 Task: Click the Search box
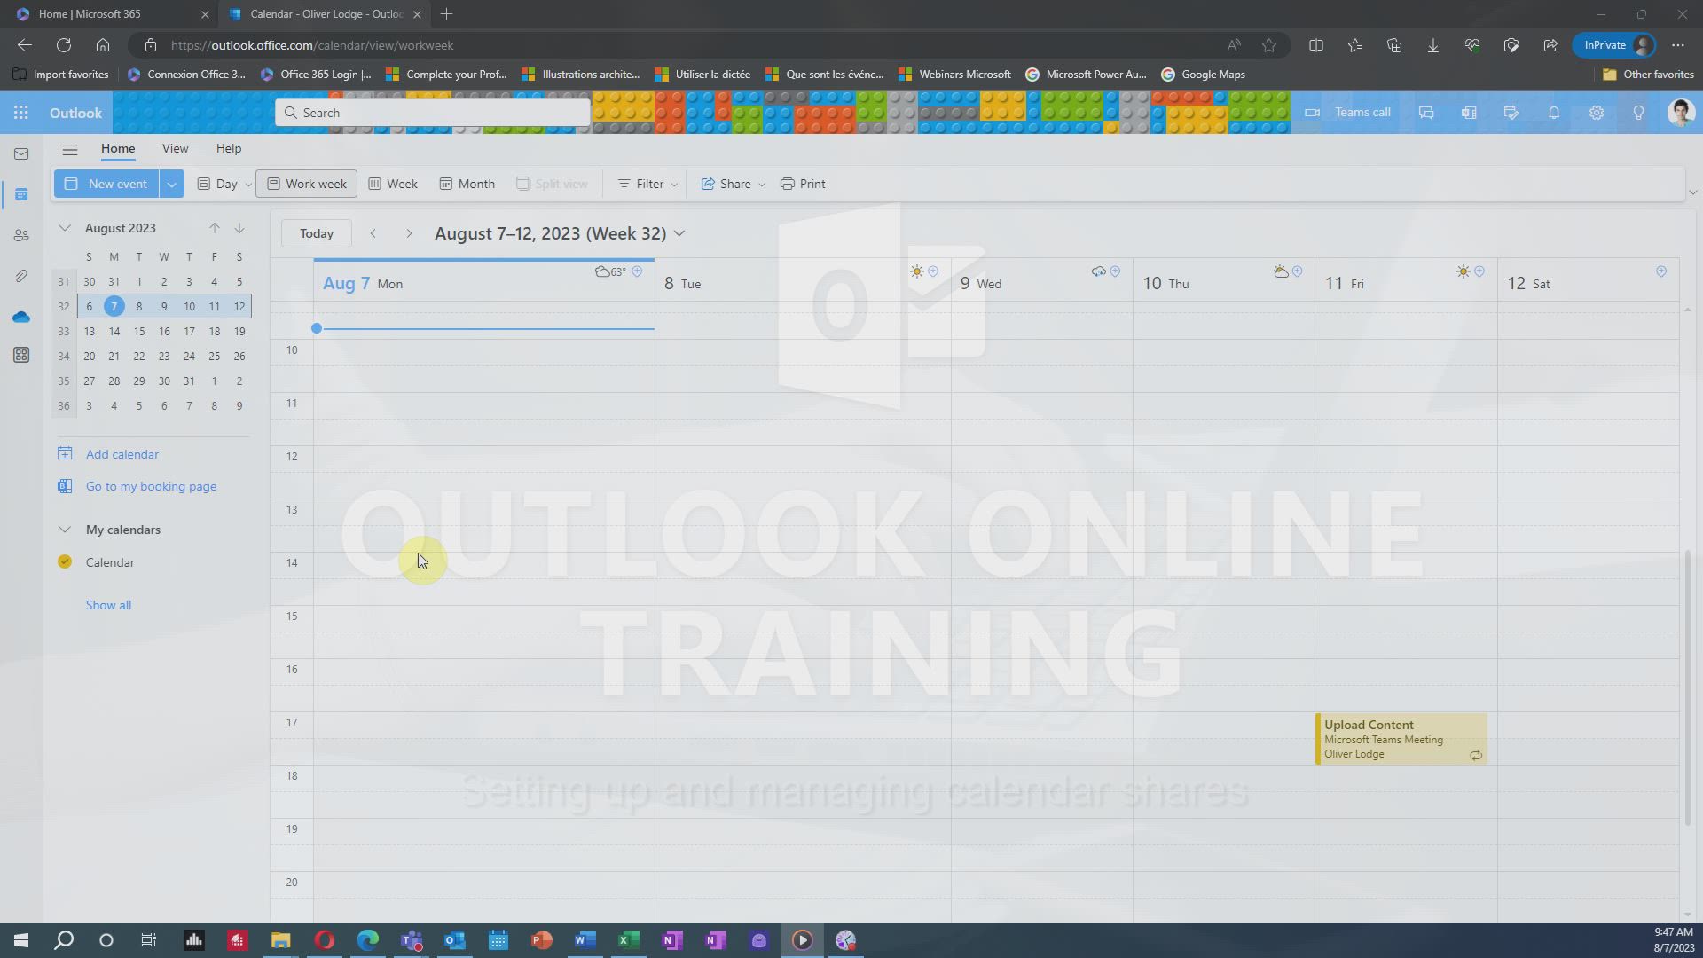(433, 113)
